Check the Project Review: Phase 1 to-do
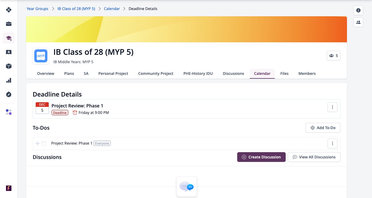Image resolution: width=372 pixels, height=198 pixels. (44, 143)
